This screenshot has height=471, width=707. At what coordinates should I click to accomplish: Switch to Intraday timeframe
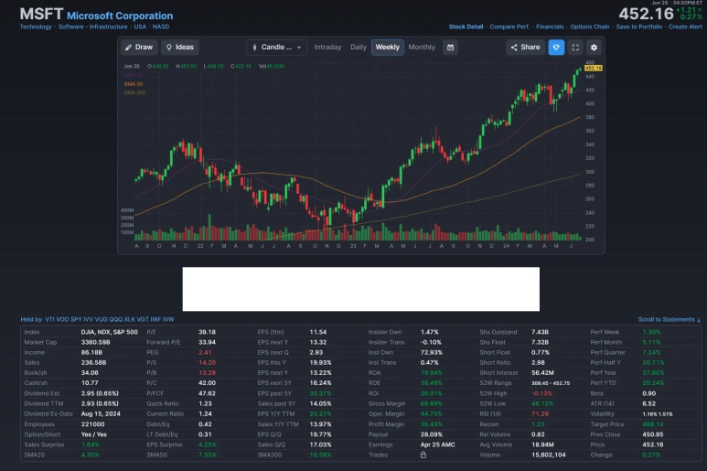327,48
